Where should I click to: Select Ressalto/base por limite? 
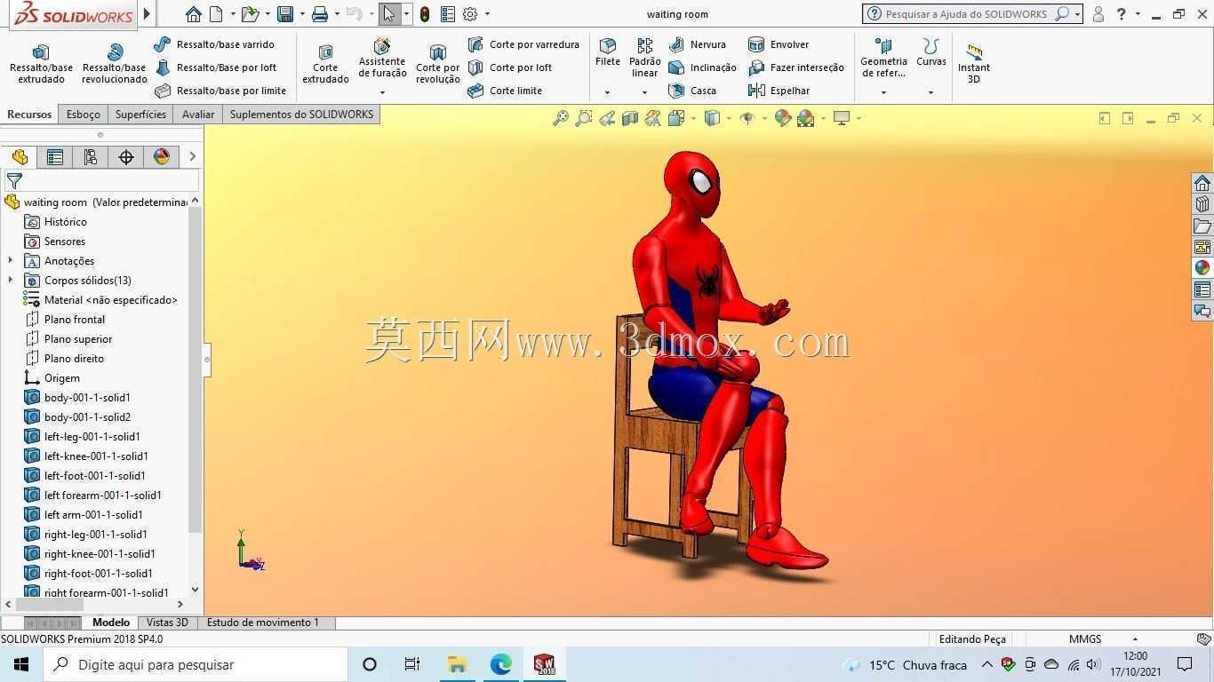[220, 91]
